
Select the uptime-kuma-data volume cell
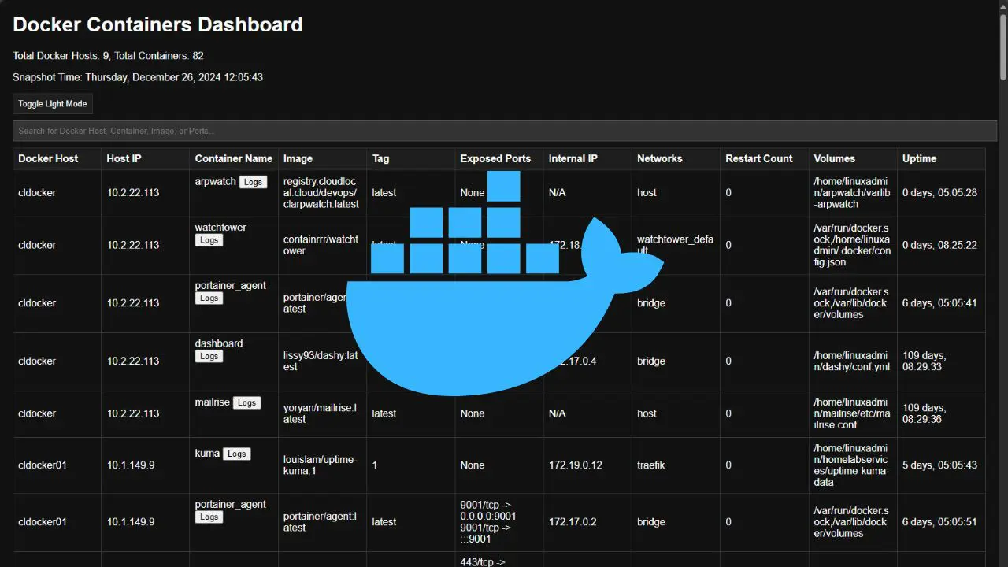[x=851, y=465]
